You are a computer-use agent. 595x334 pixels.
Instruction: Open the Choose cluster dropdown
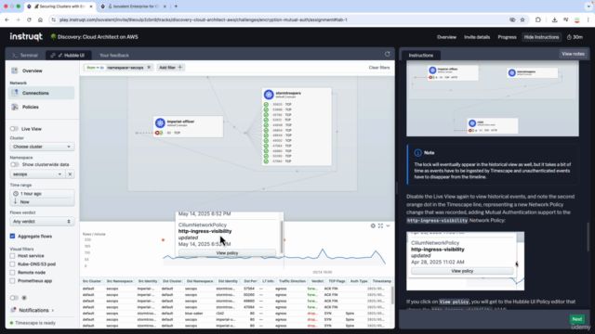click(42, 147)
